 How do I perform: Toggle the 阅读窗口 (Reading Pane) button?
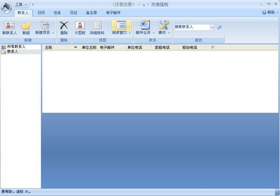[x=121, y=26]
